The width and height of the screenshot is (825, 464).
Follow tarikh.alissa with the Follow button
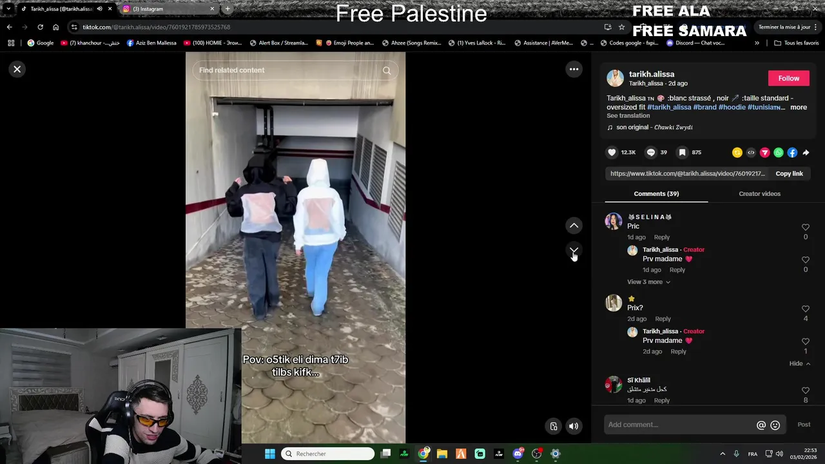pyautogui.click(x=788, y=78)
